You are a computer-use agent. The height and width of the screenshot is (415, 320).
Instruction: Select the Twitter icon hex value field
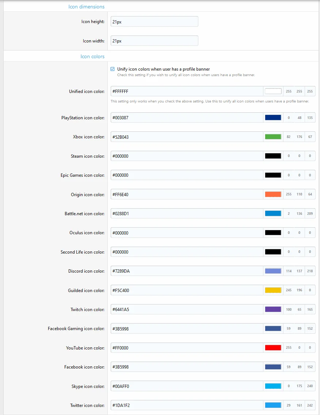183,405
